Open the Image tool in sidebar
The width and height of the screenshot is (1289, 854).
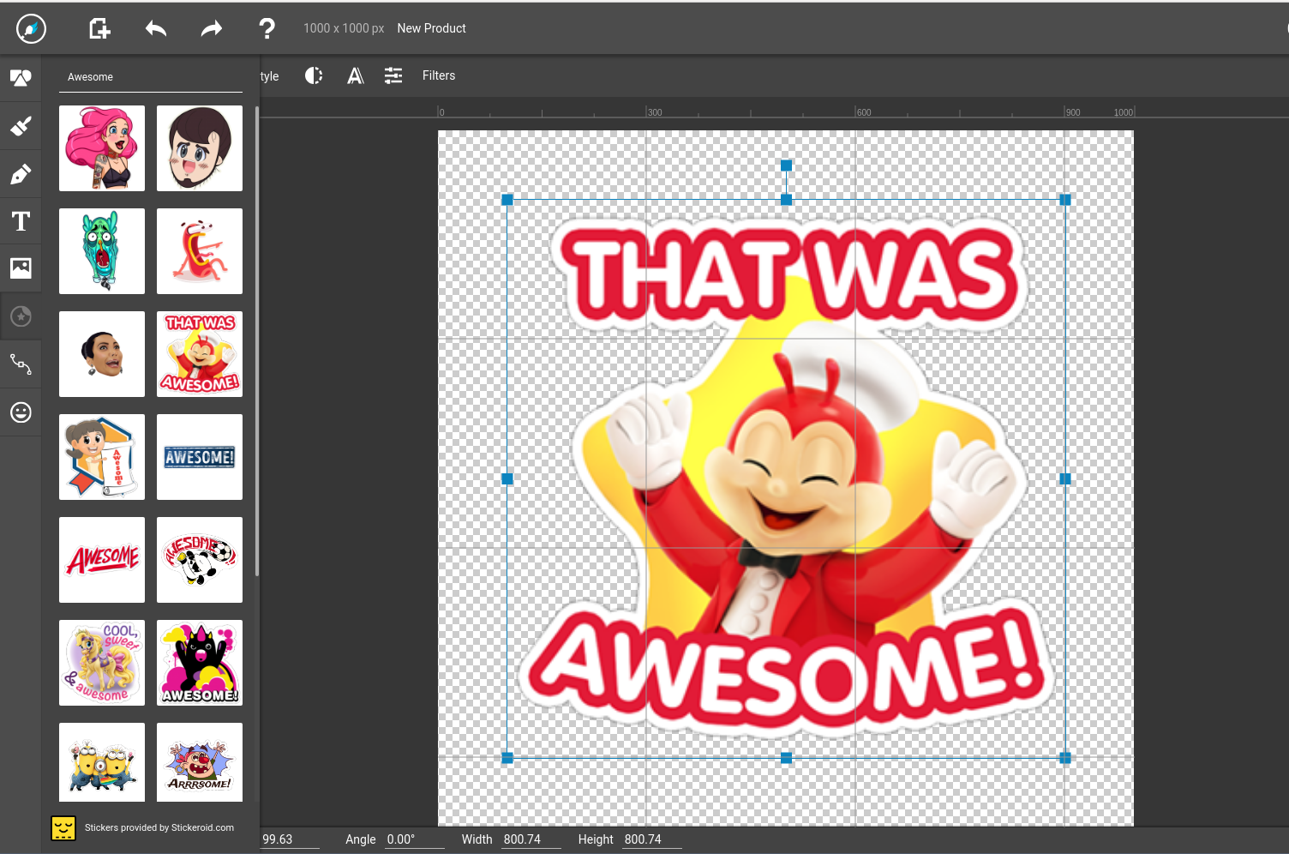[21, 268]
